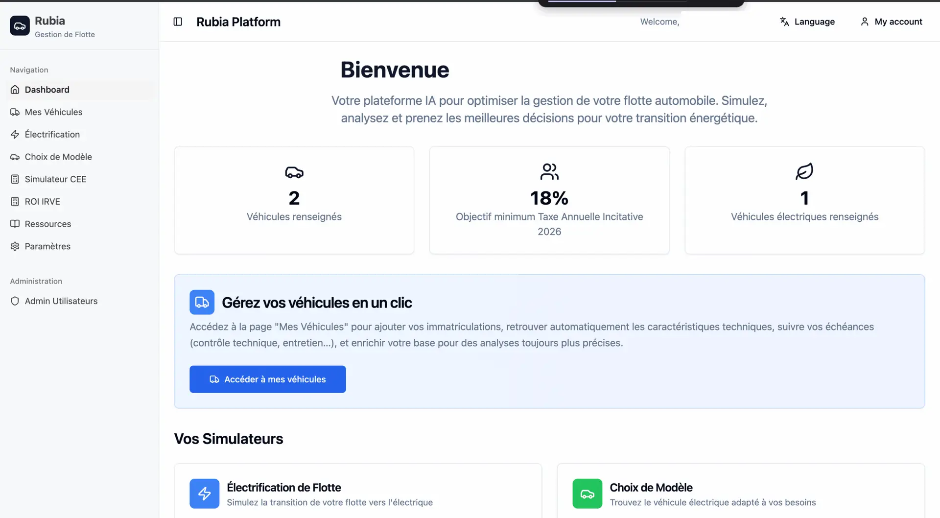940x518 pixels.
Task: Click the 18% value
Action: click(549, 198)
